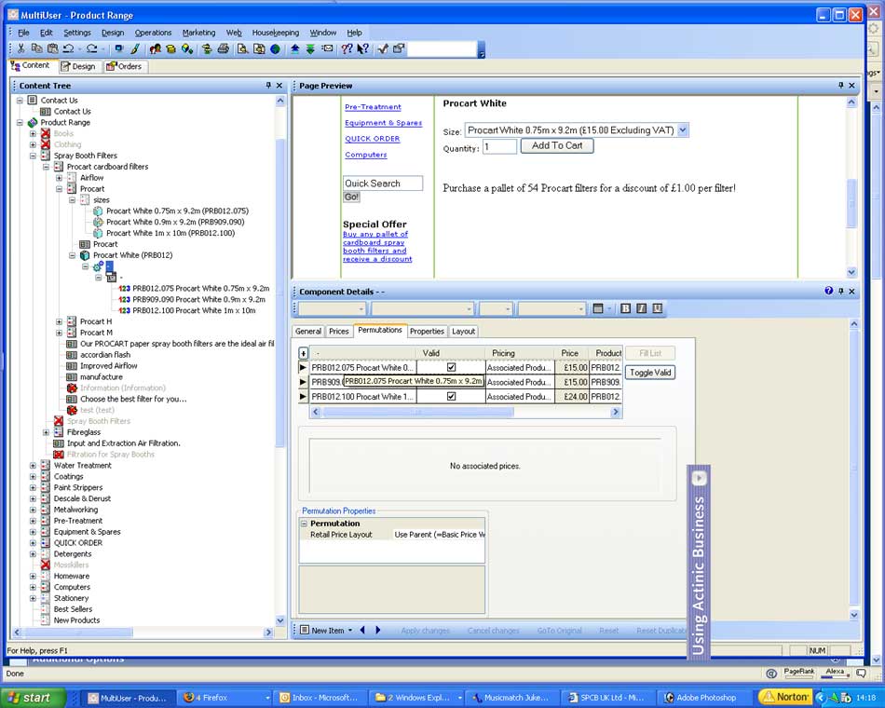The image size is (885, 708).
Task: Click the Print icon in main toolbar
Action: tap(224, 48)
